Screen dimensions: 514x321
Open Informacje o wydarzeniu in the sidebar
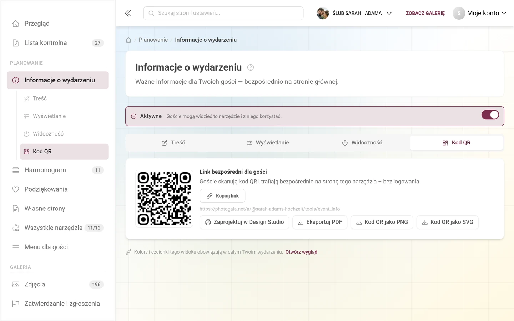click(57, 80)
